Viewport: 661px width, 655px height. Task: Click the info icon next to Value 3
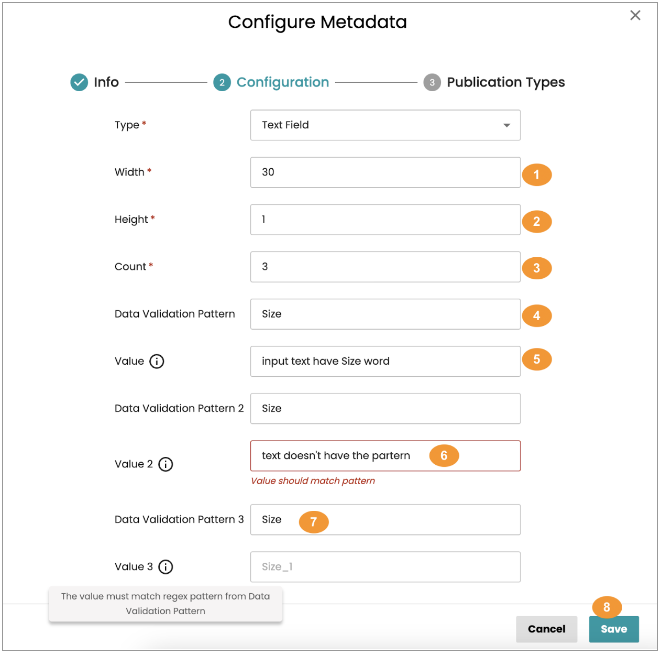tap(166, 567)
